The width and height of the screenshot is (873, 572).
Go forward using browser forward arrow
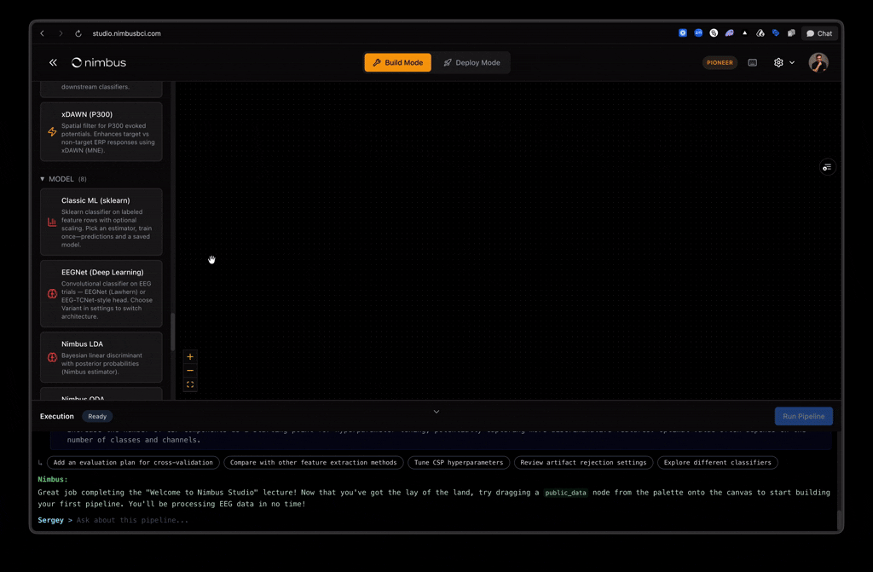[x=61, y=33]
